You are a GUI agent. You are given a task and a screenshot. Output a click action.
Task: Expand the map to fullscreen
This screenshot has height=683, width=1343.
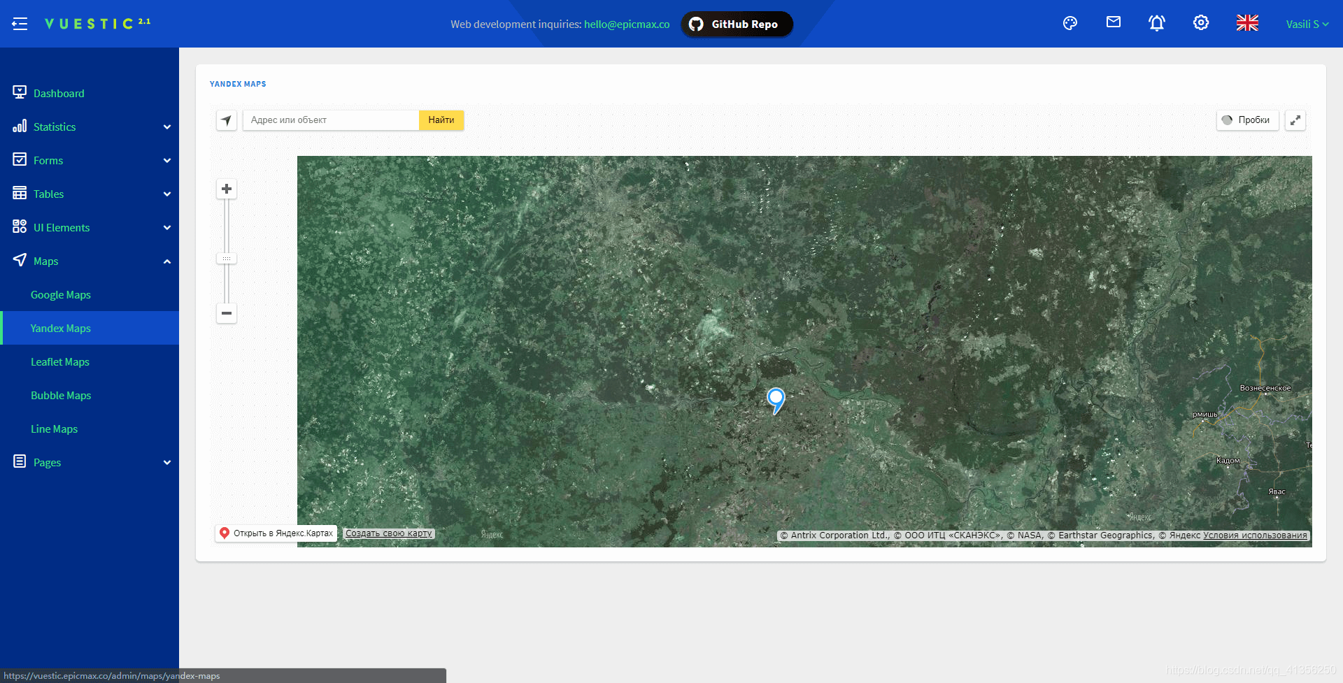[x=1295, y=120]
